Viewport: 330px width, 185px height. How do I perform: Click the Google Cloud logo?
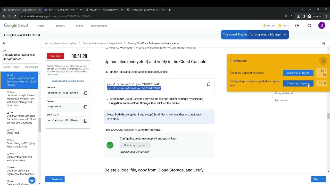[x=16, y=25]
